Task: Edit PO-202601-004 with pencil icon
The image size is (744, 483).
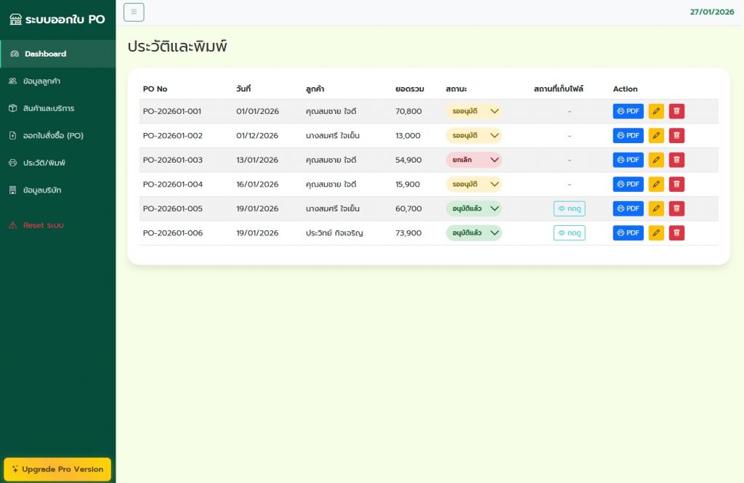Action: point(656,184)
